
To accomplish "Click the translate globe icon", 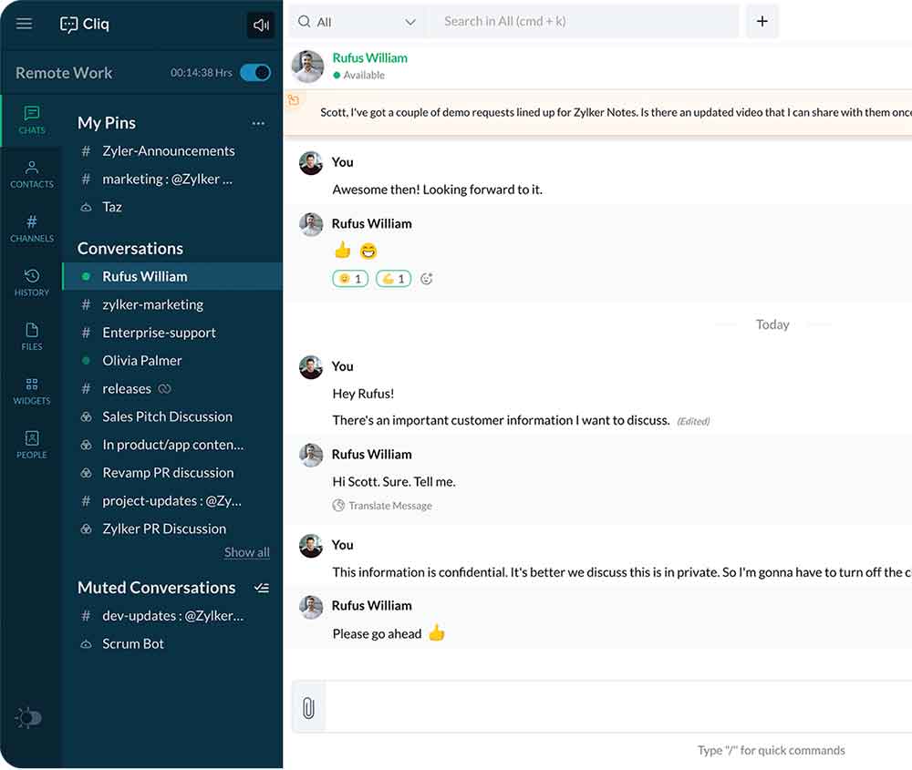I will click(338, 506).
